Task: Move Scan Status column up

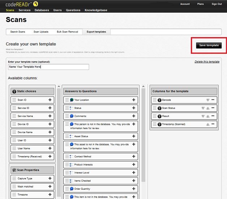Action: coord(208,108)
